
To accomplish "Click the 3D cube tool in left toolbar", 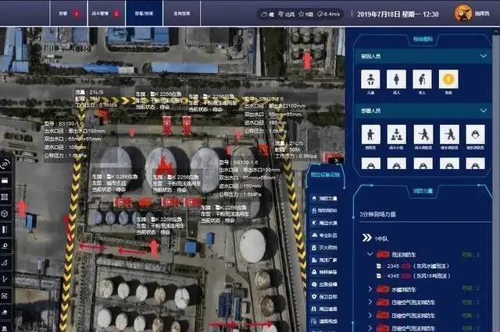I will pyautogui.click(x=5, y=214).
